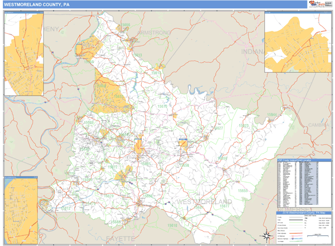Screen dimensions: 335x246
Task: Click the FAYETTE county label
Action: (x=121, y=239)
